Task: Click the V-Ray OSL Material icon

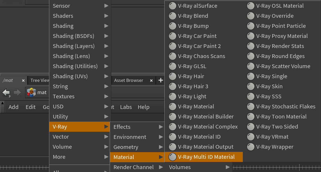Action: coord(251,6)
